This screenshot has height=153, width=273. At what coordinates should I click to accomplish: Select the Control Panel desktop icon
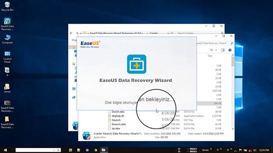click(x=7, y=57)
